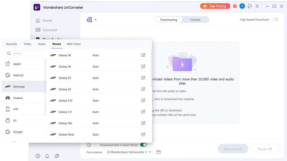This screenshot has height=161, width=287.
Task: Click the purple download folder illustration
Action: 182,64
